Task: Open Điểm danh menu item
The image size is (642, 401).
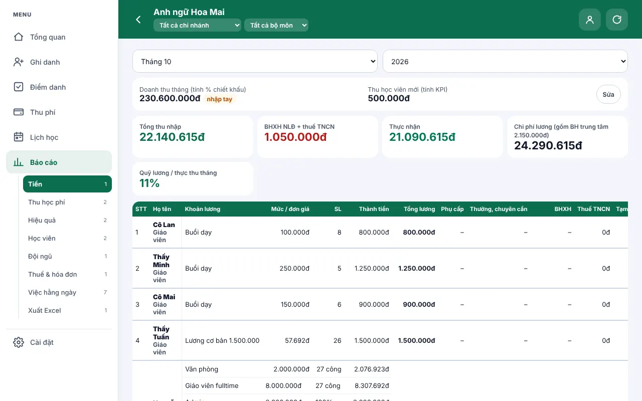Action: (x=59, y=87)
